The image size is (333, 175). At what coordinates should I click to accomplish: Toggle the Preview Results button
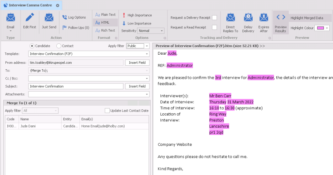tap(281, 23)
